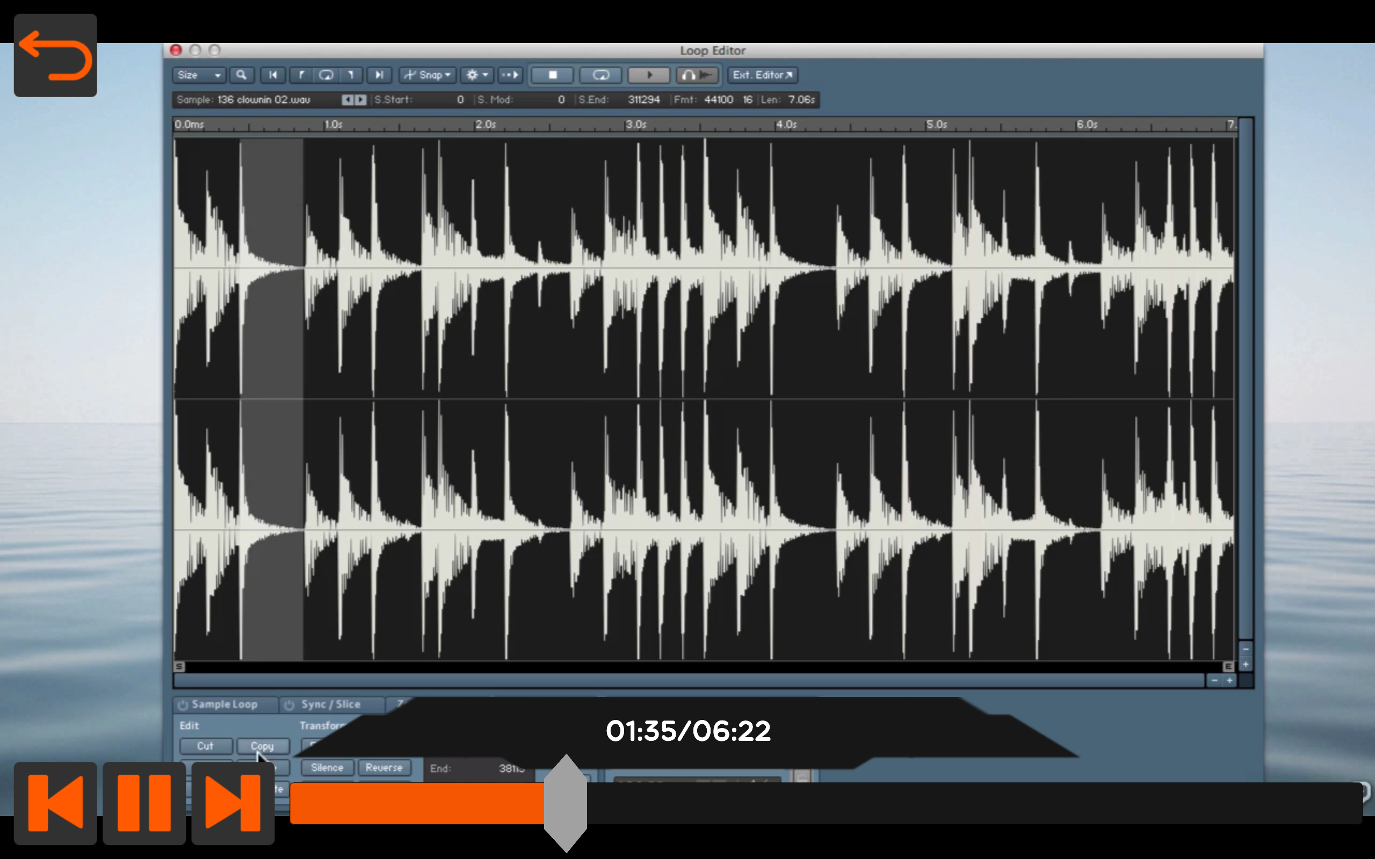Screen dimensions: 1375x859
Task: Open the gear settings dropdown
Action: click(477, 75)
